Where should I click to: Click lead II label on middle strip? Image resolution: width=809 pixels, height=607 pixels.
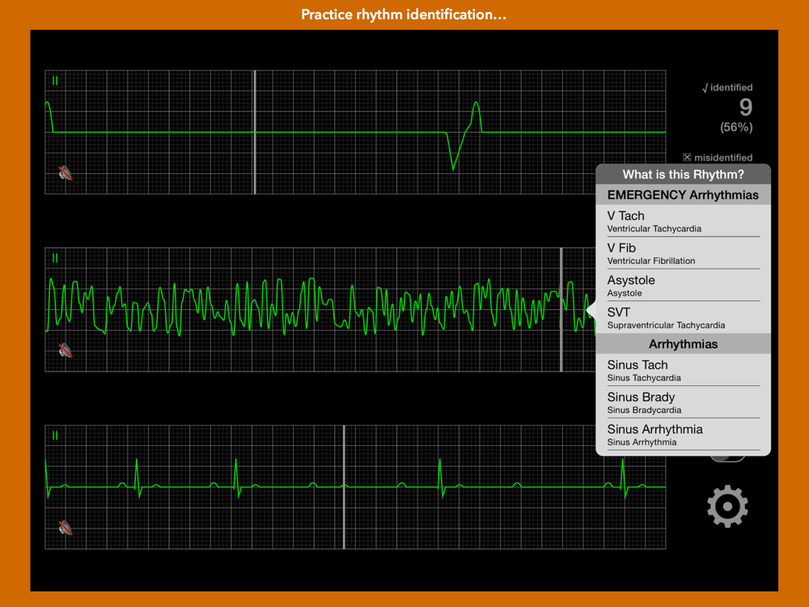(x=55, y=259)
